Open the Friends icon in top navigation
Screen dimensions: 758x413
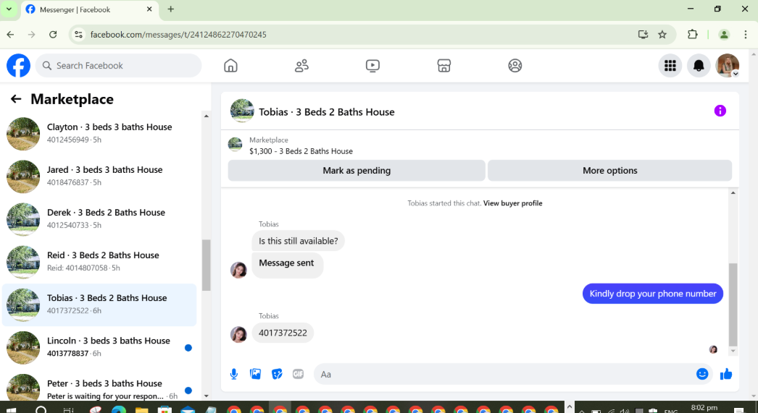tap(301, 66)
